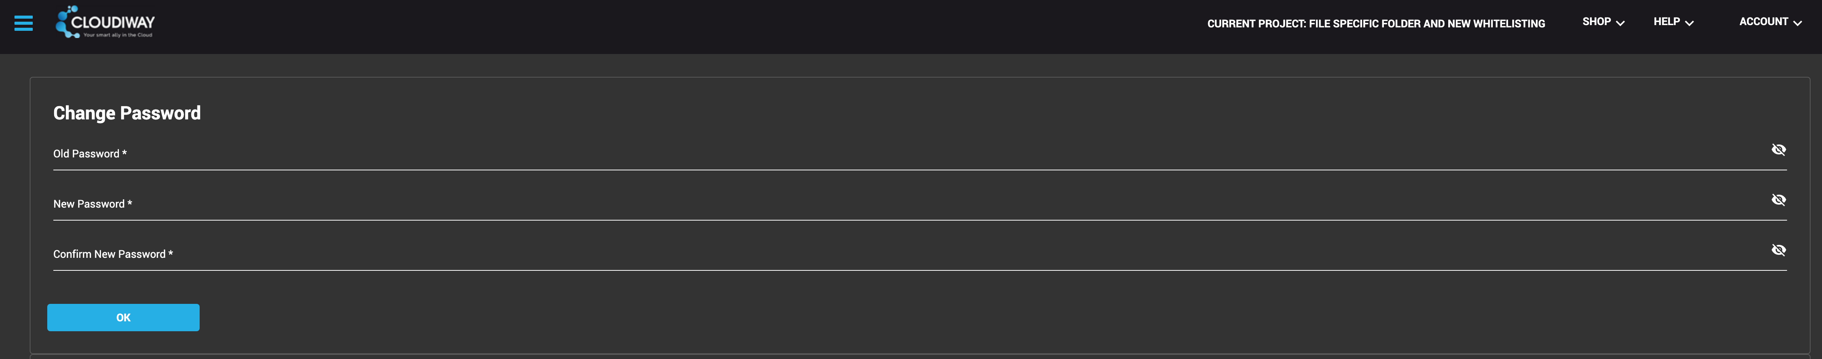Open the hamburger navigation menu
The height and width of the screenshot is (359, 1822).
[x=23, y=23]
